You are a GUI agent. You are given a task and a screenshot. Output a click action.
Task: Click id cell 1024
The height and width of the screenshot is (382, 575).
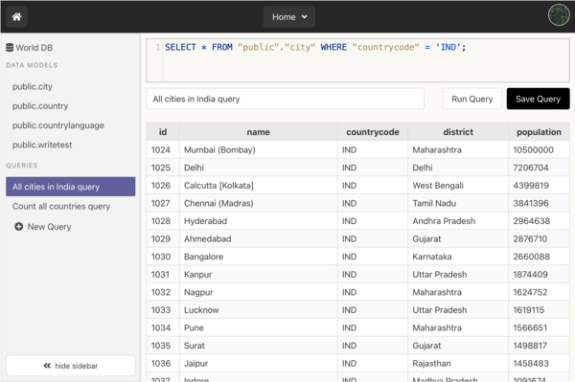163,149
